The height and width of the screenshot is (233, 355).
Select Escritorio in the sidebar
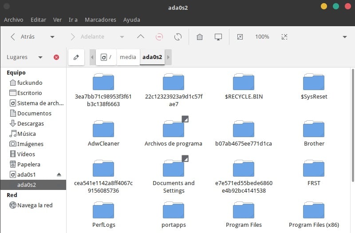coord(33,93)
